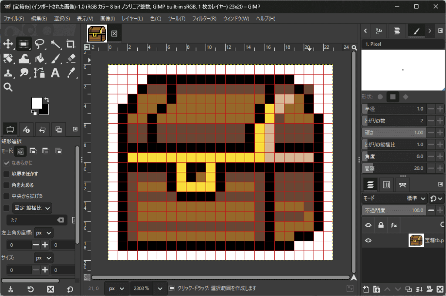Choose the Bucket Fill tool

[x=40, y=58]
